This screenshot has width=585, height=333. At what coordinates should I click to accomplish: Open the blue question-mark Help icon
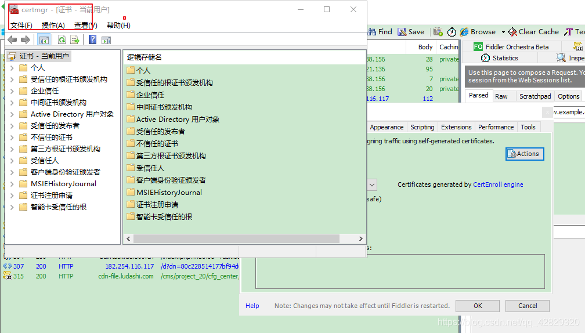tap(92, 39)
